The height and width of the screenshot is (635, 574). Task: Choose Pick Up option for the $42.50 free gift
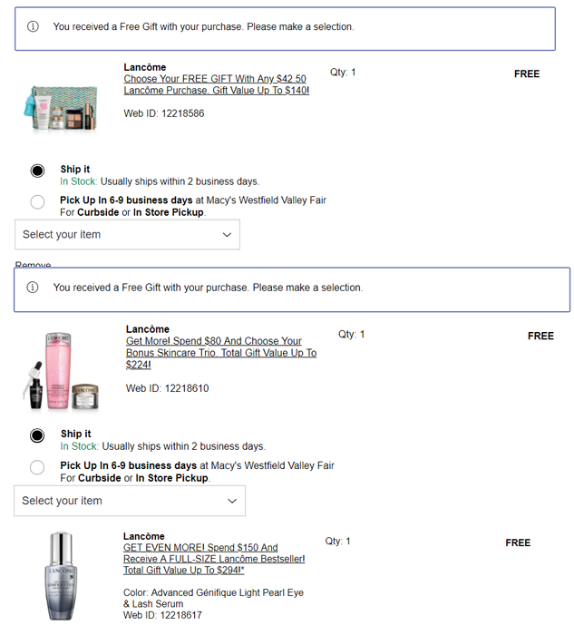coord(37,201)
